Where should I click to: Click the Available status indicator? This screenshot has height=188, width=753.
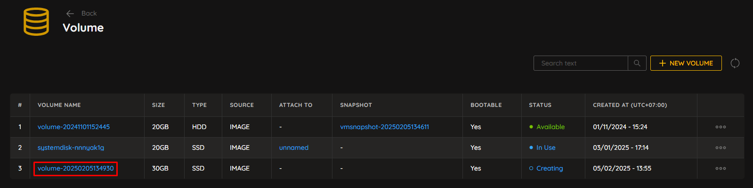tap(547, 127)
